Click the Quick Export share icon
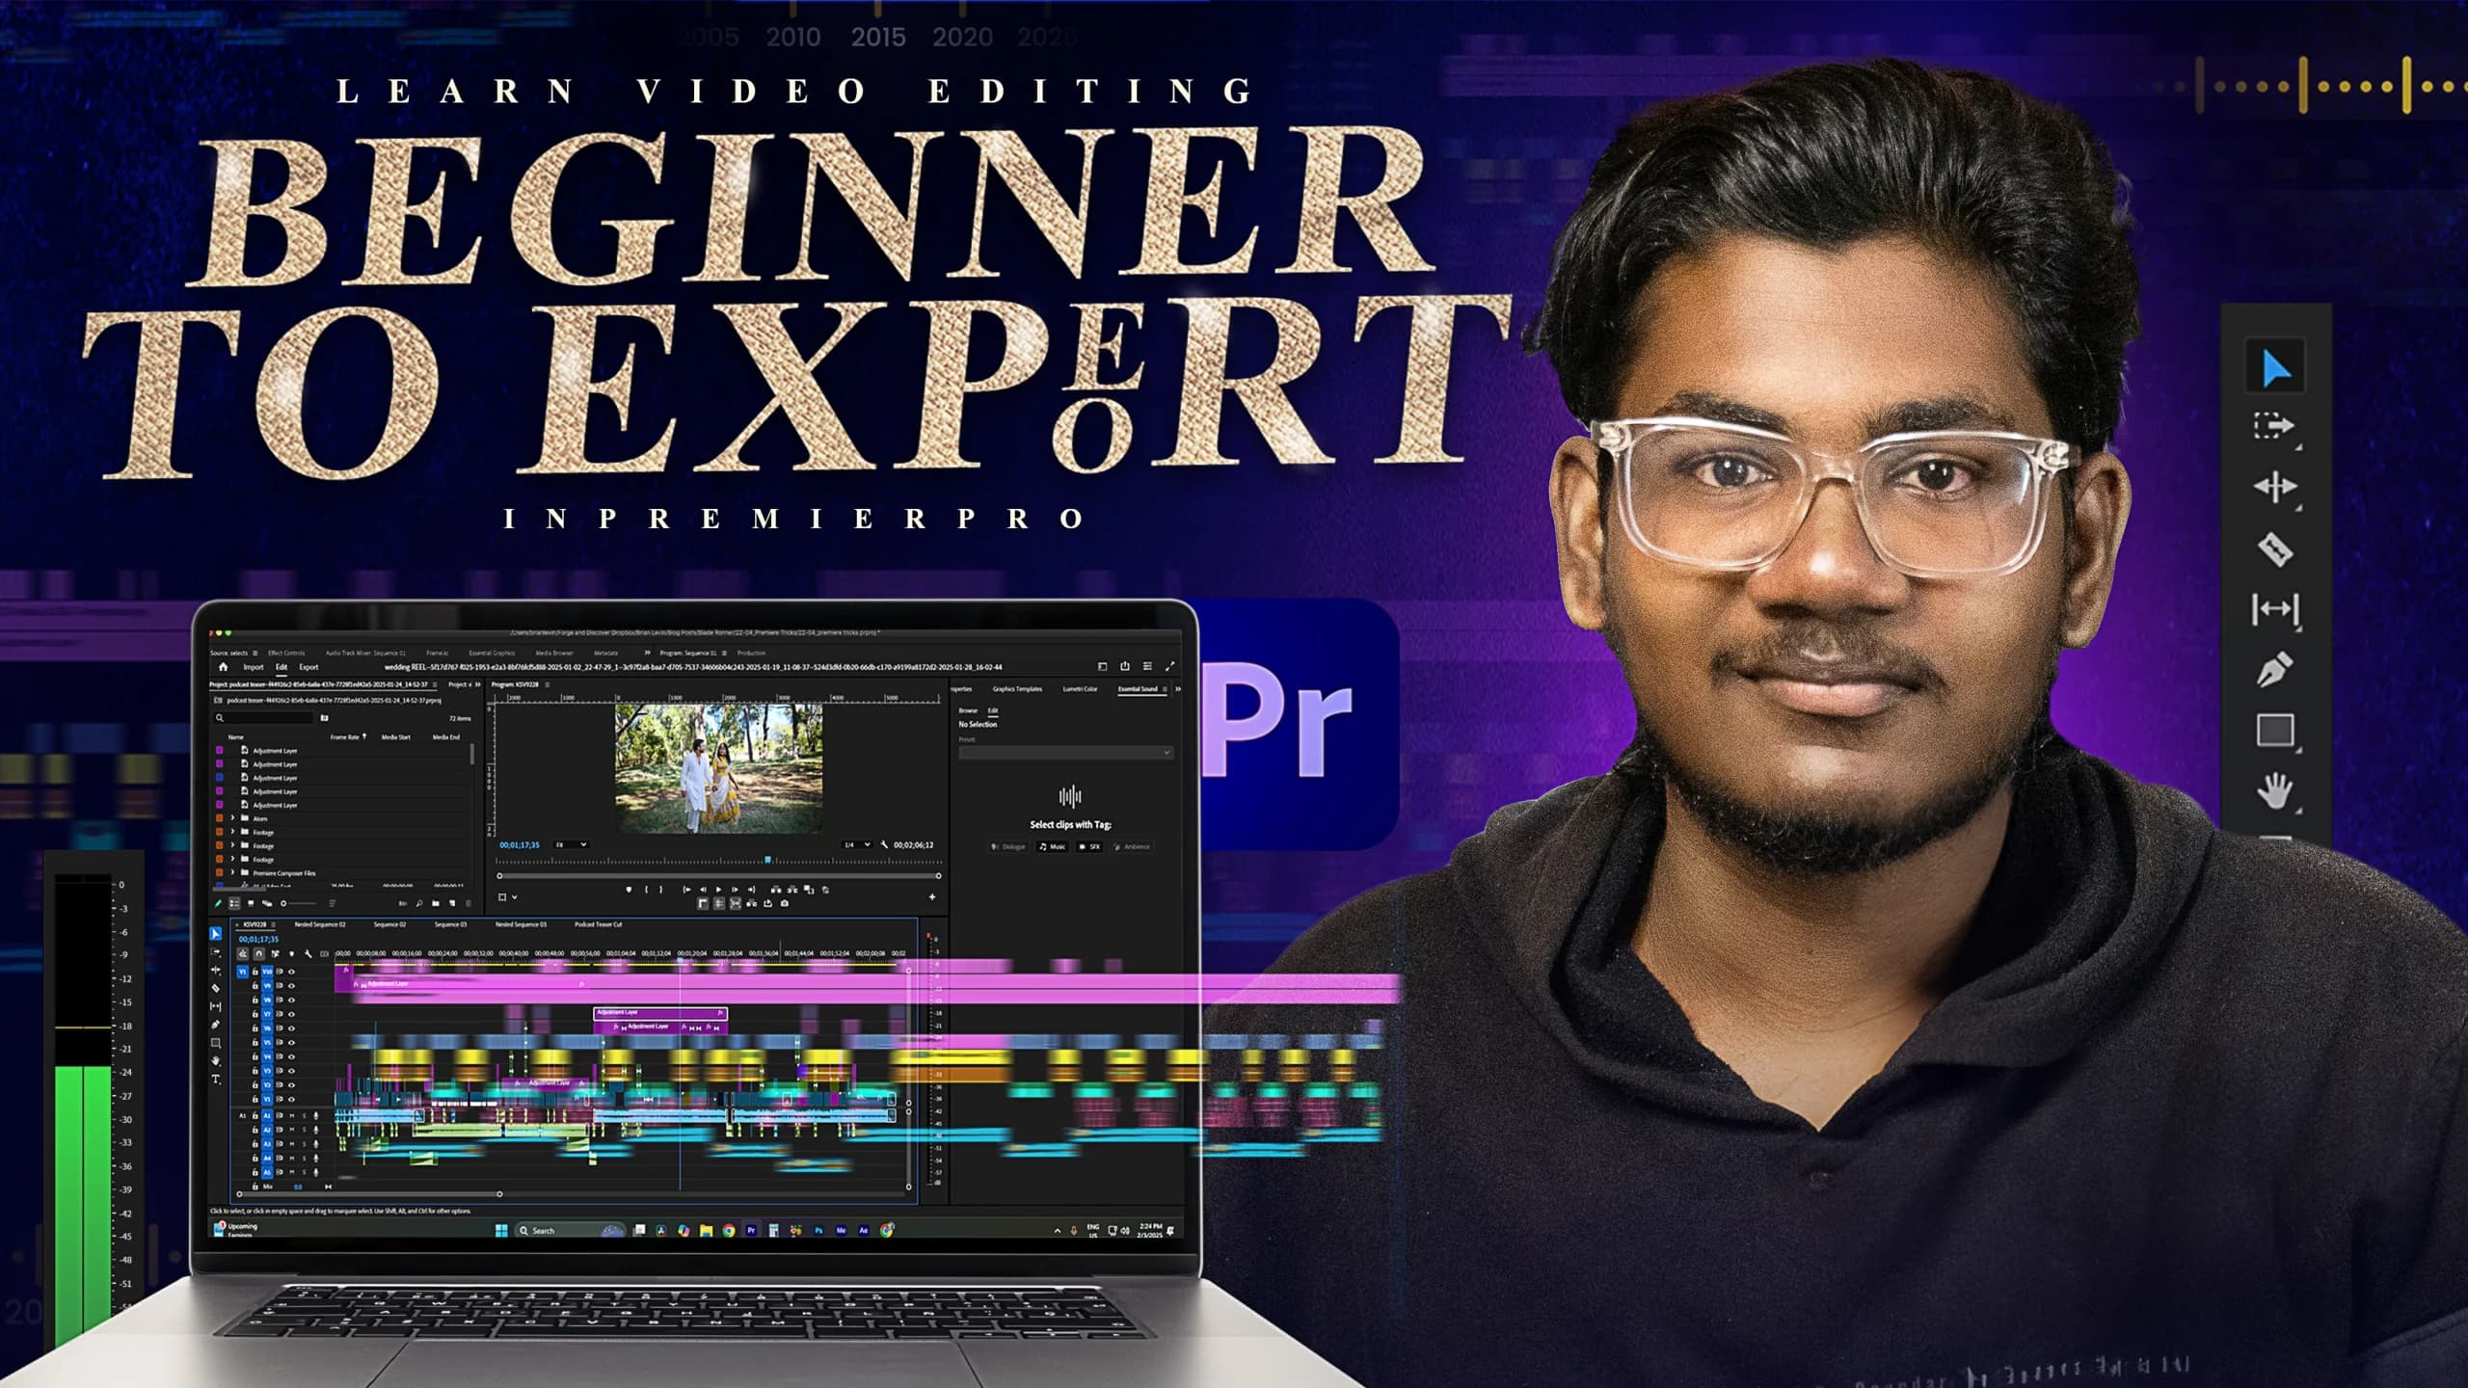The width and height of the screenshot is (2468, 1388). [1124, 666]
